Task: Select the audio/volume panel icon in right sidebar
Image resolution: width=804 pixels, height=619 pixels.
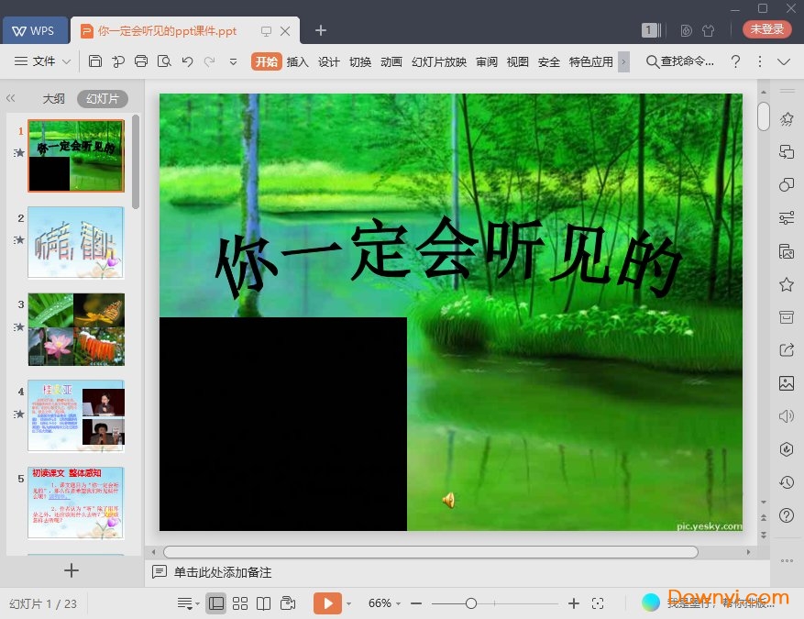Action: pos(785,415)
